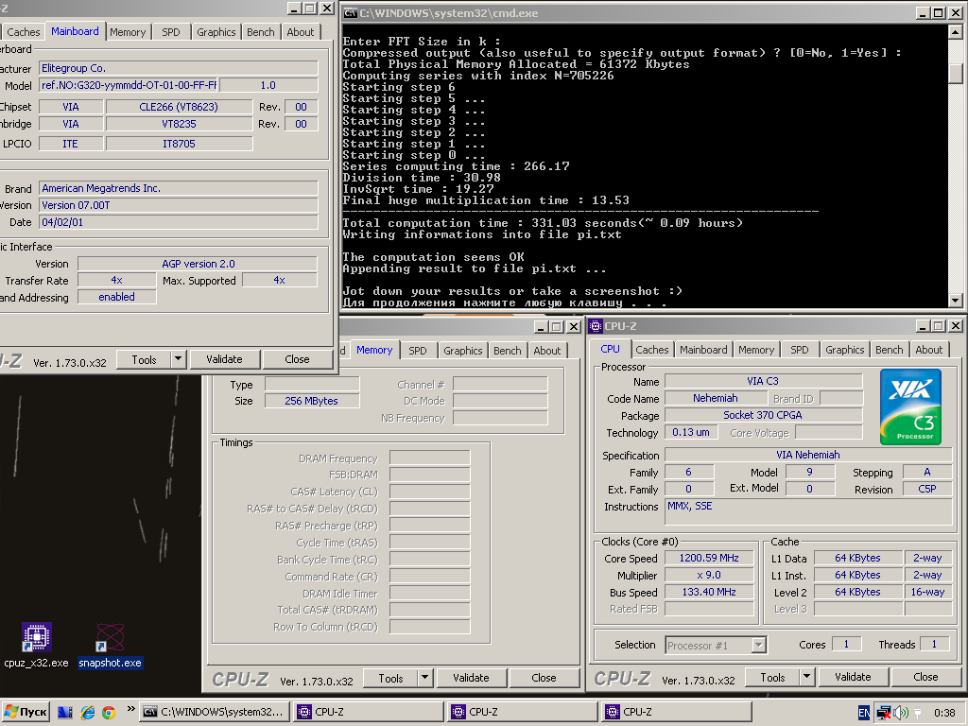968x726 pixels.
Task: Switch to Mainboard tab in CPU window
Action: [703, 350]
